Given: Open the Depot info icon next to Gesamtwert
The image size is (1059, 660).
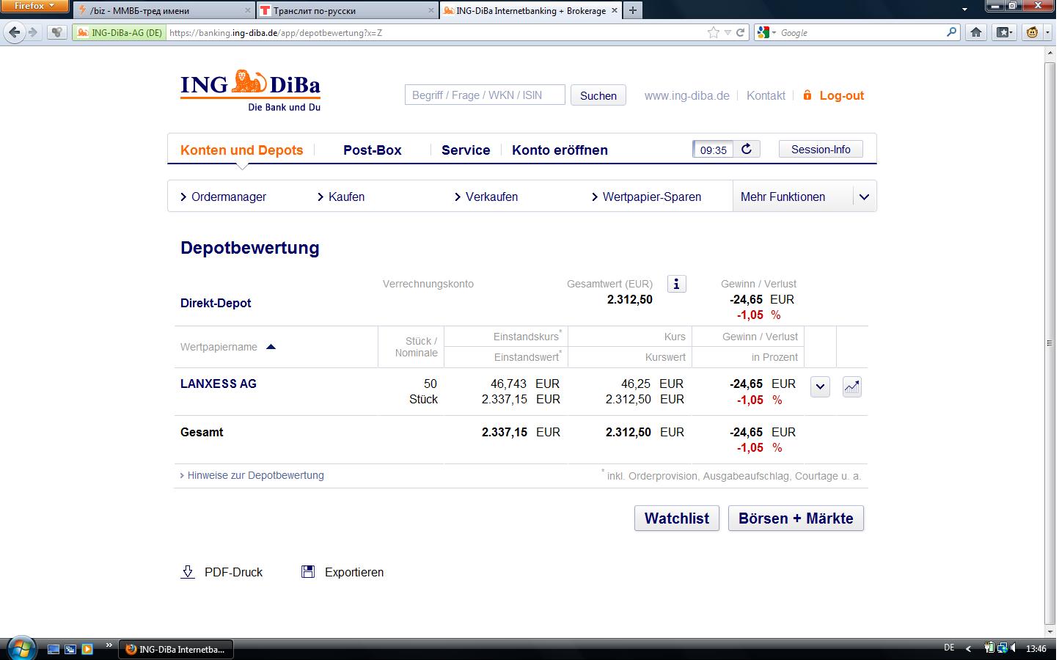Looking at the screenshot, I should [x=676, y=284].
